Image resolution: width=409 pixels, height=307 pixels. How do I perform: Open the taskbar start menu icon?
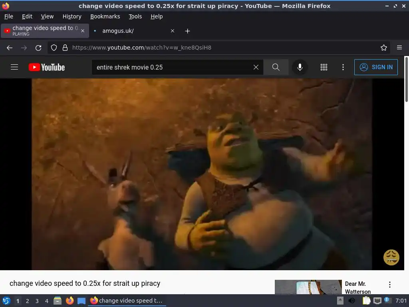(6, 301)
